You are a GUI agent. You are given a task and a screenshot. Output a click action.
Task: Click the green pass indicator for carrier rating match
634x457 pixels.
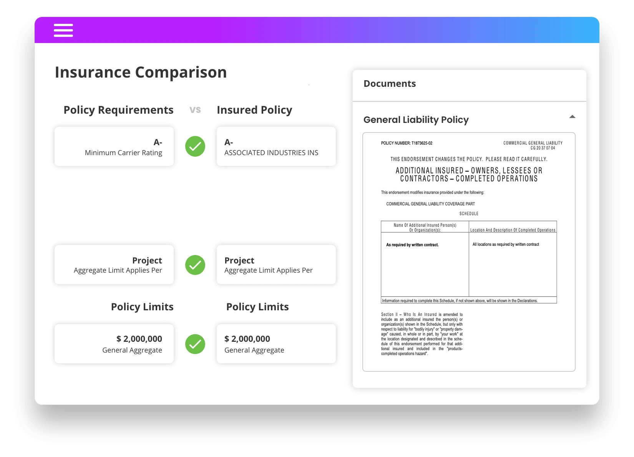pyautogui.click(x=195, y=146)
